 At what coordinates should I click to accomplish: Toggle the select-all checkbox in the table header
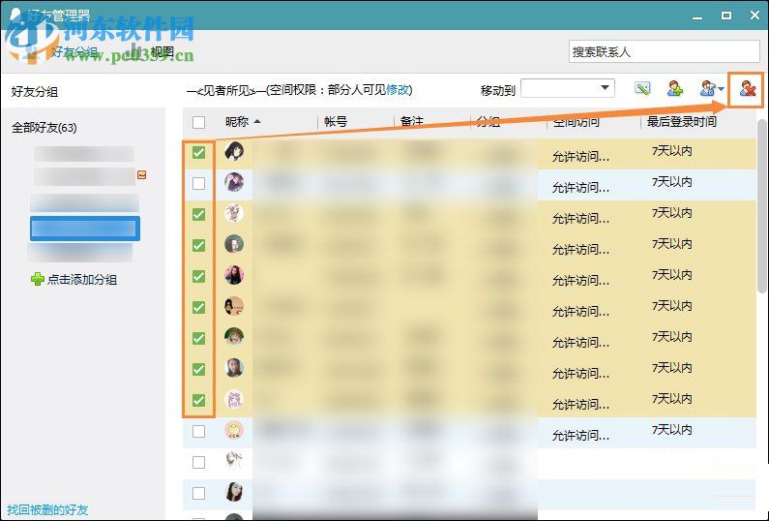click(198, 122)
